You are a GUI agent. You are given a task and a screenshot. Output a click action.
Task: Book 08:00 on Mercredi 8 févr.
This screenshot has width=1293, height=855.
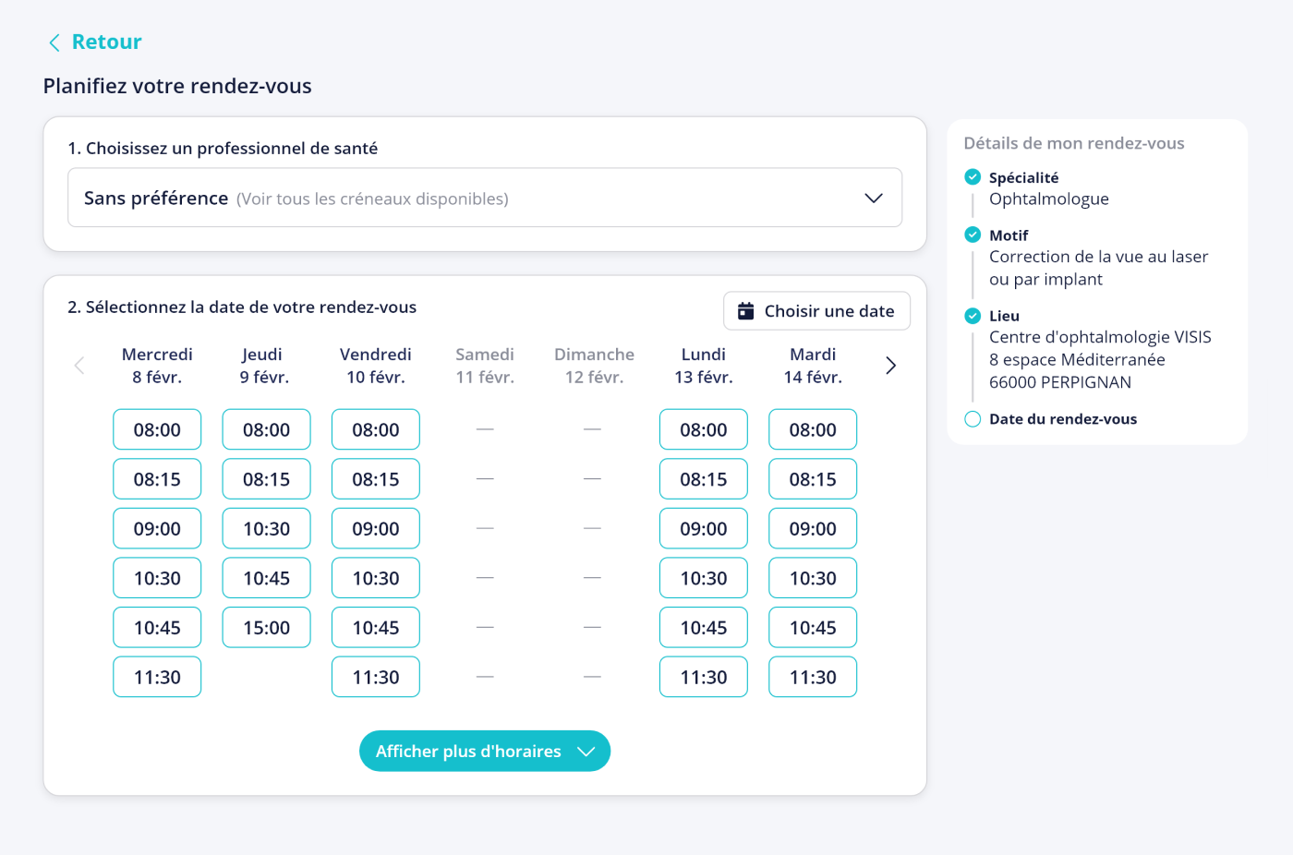click(x=157, y=429)
